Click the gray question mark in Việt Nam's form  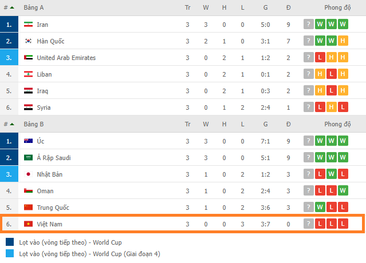point(309,224)
